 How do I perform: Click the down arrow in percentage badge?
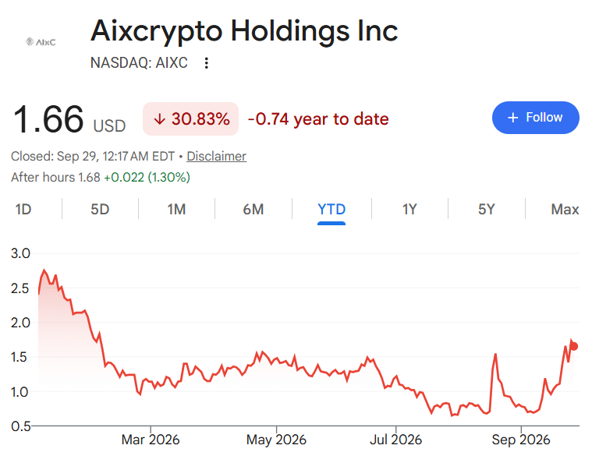160,119
